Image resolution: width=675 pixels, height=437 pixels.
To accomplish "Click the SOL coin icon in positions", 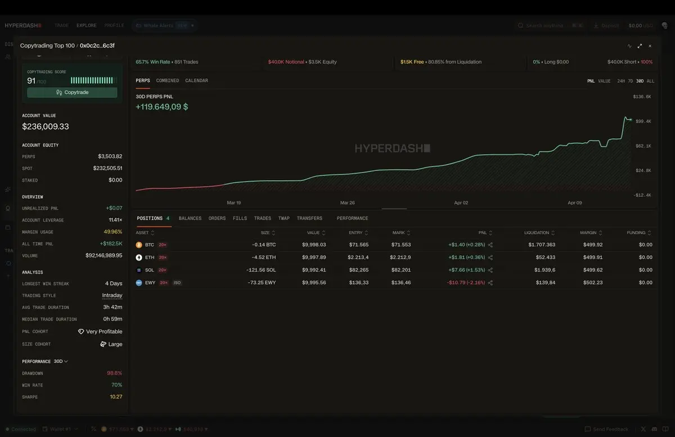I will click(139, 270).
